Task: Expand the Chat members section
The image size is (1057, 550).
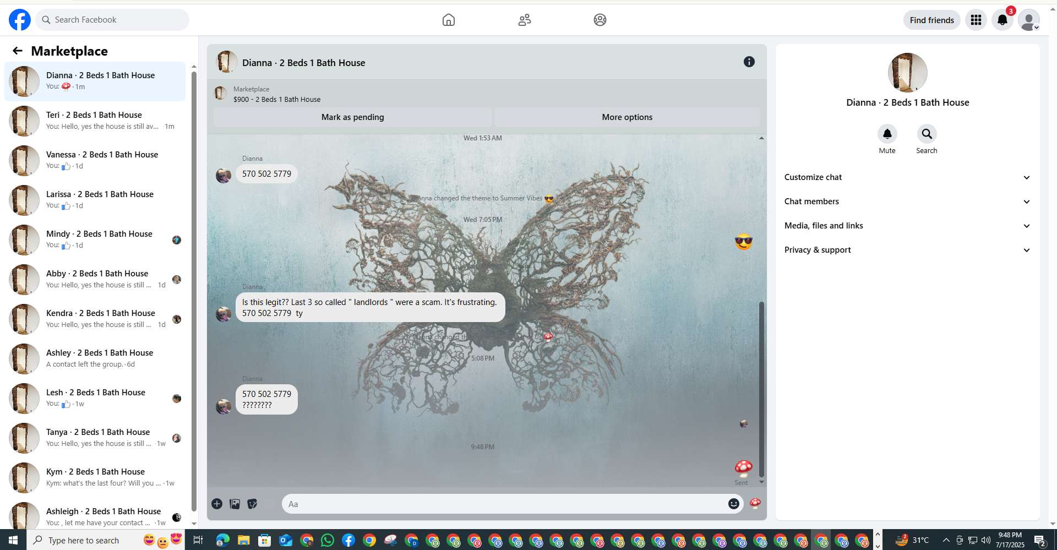Action: pyautogui.click(x=908, y=202)
